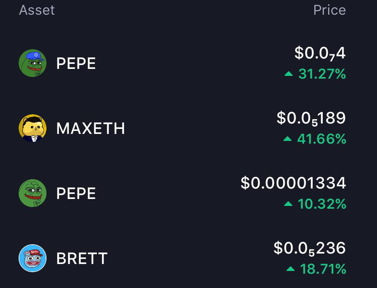Tap the PEPE icon with blue cap
The image size is (377, 288).
click(x=33, y=63)
